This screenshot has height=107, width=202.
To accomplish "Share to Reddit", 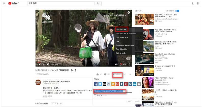I will click(x=109, y=84).
